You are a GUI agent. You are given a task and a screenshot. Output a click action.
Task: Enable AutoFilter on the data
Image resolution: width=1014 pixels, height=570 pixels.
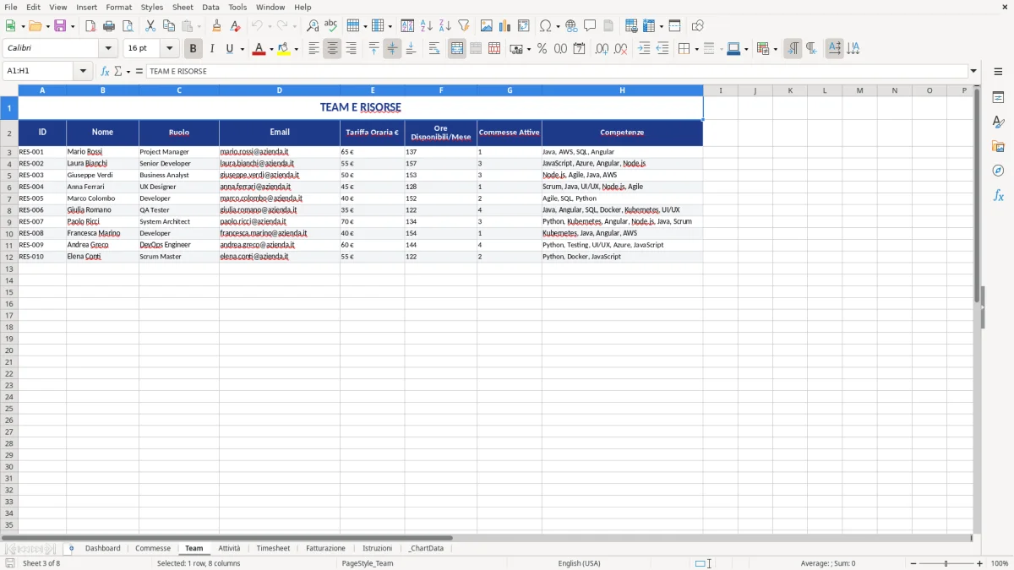463,25
